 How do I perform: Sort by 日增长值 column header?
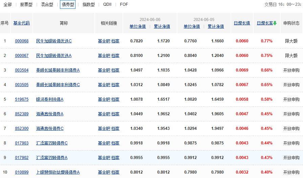pos(242,23)
